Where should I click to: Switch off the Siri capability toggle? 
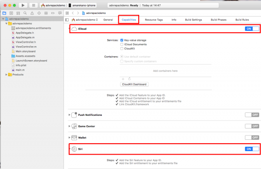[252, 149]
